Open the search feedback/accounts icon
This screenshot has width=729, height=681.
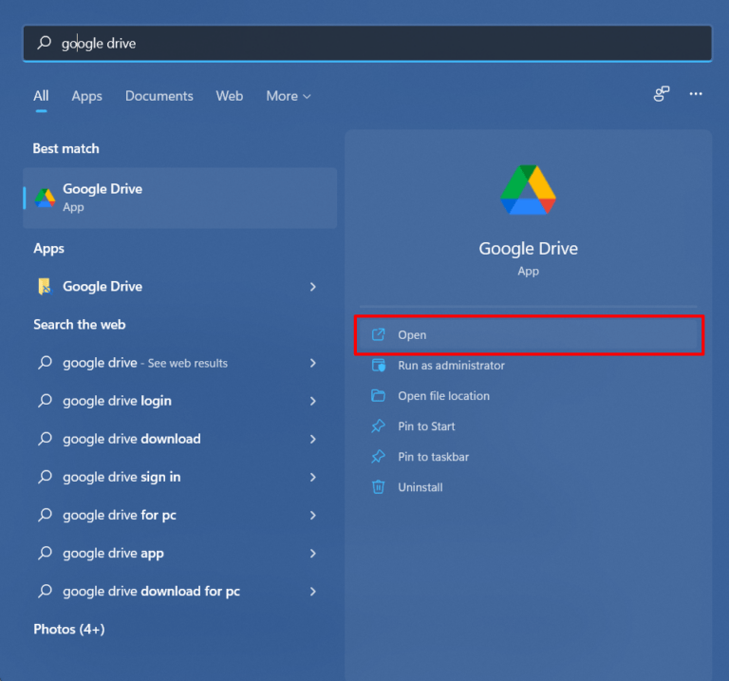tap(661, 94)
